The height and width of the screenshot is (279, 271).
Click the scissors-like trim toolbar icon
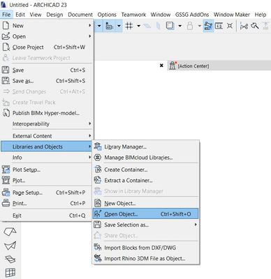pos(244,26)
